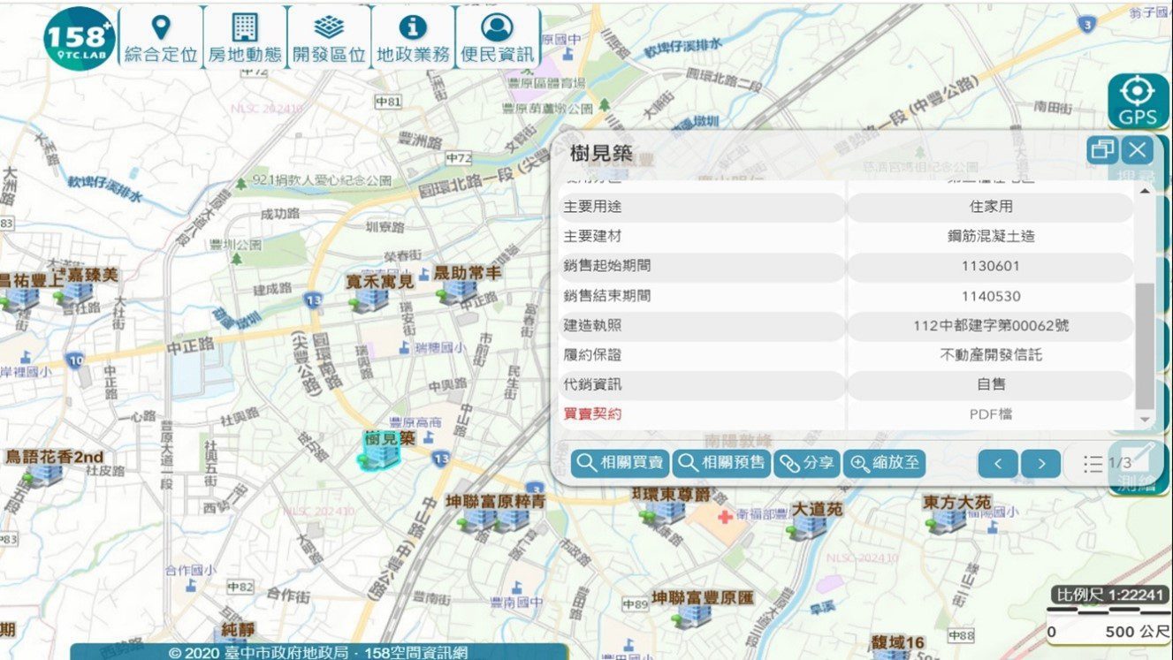
Task: Go to previous result arrow
Action: pos(998,463)
